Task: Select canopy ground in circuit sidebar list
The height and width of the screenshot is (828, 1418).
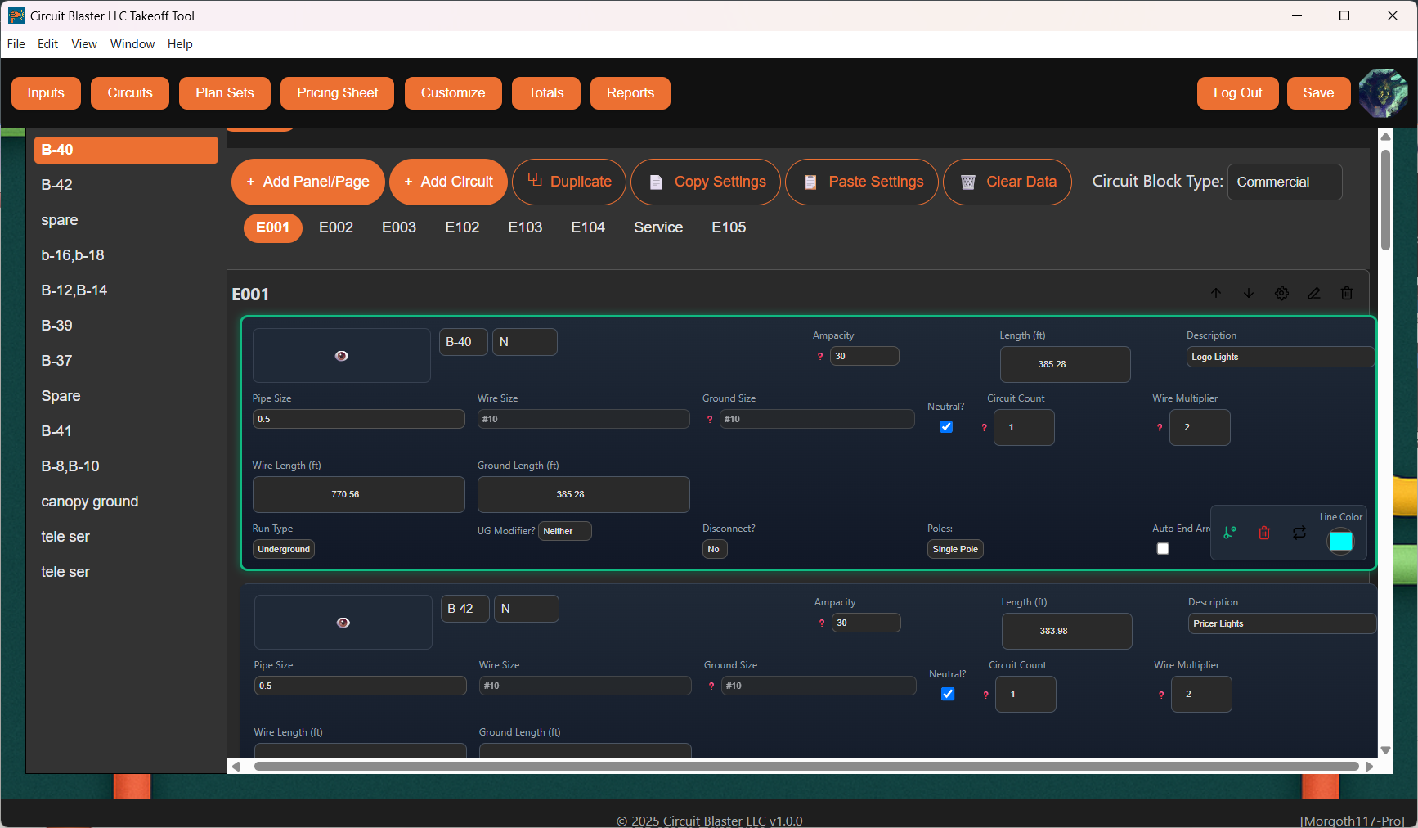Action: pyautogui.click(x=90, y=502)
